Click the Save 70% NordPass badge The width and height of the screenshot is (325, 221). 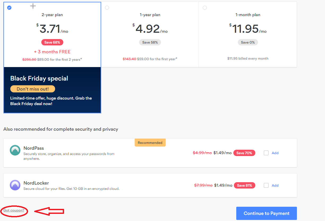tap(244, 153)
